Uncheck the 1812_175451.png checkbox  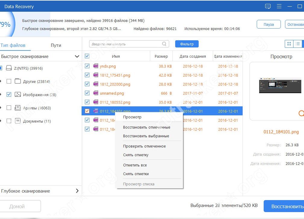tap(87, 75)
